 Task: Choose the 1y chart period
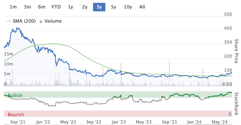click(71, 7)
